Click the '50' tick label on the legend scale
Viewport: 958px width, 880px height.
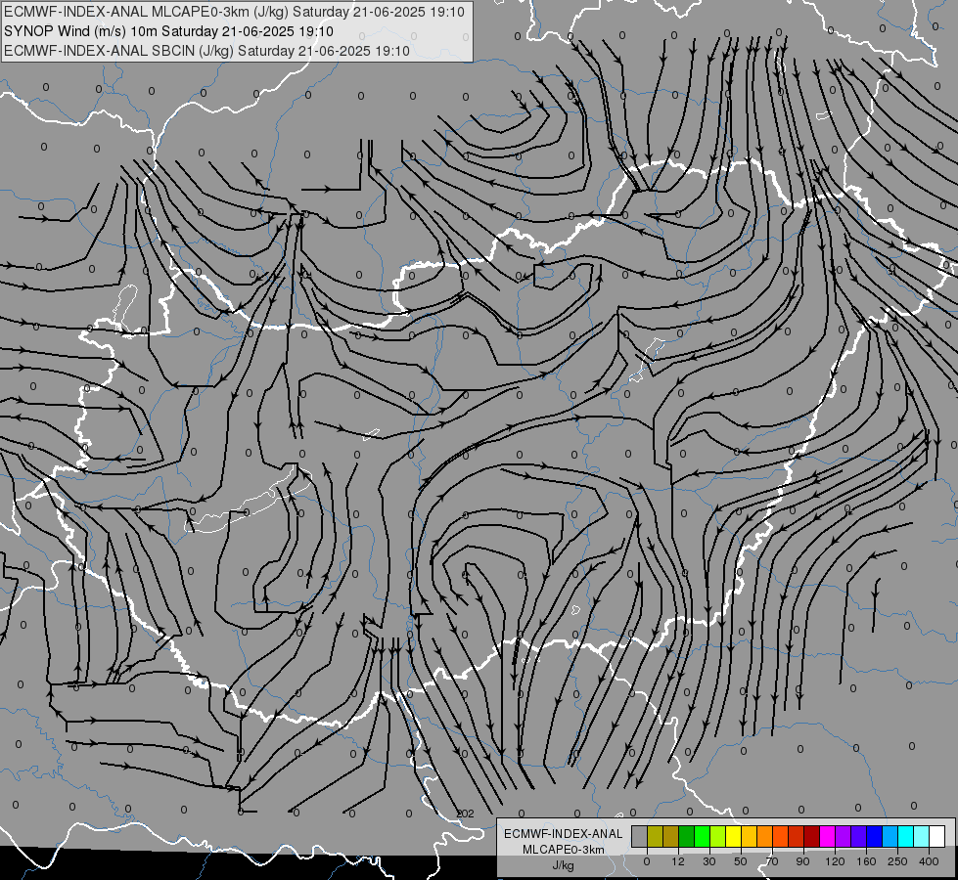(741, 861)
